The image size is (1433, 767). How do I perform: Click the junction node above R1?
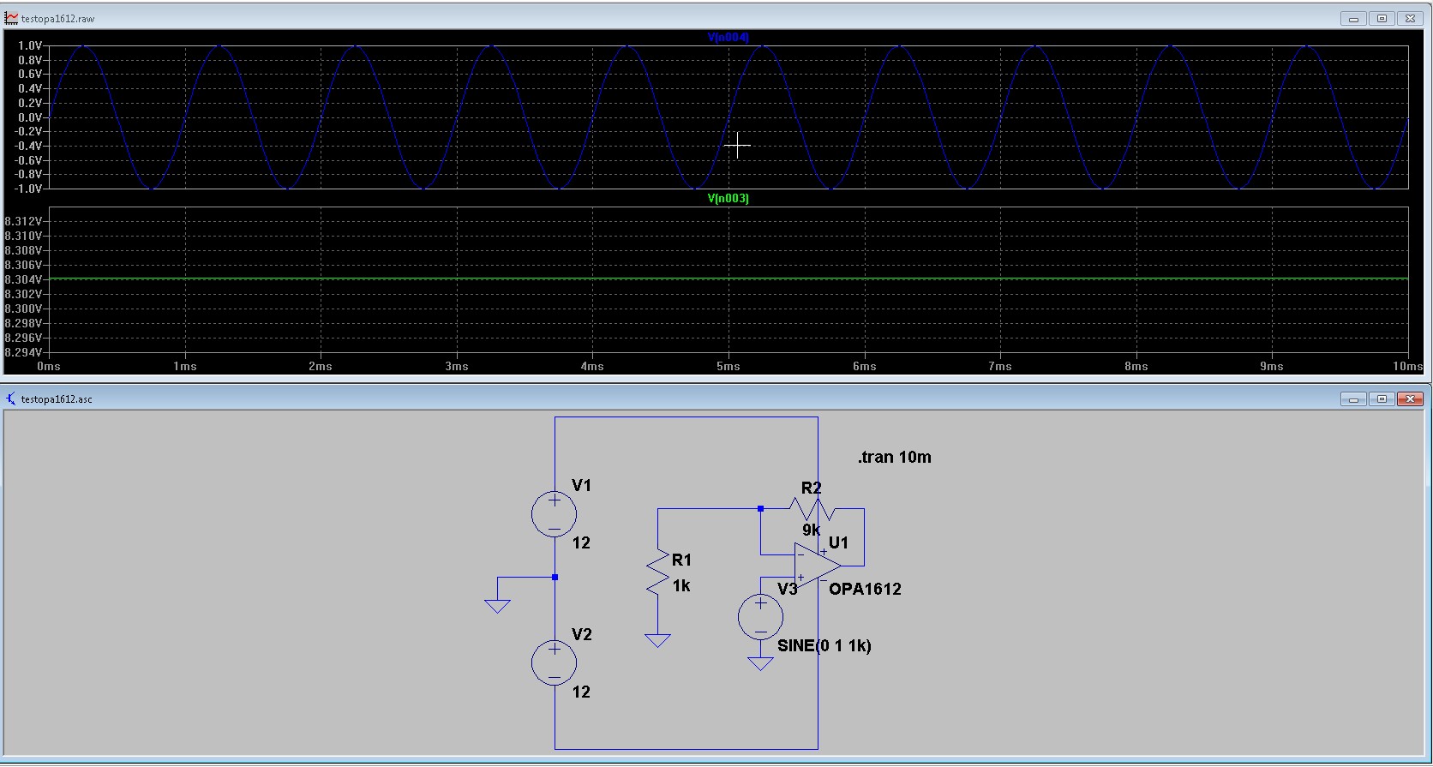pos(760,508)
